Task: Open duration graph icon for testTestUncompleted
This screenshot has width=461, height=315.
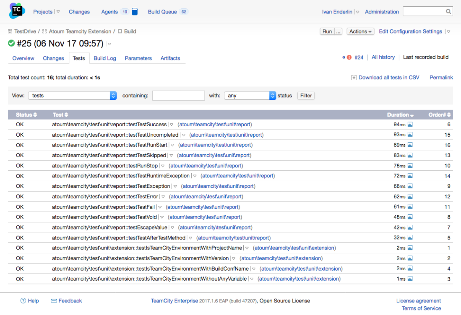Action: (x=410, y=135)
